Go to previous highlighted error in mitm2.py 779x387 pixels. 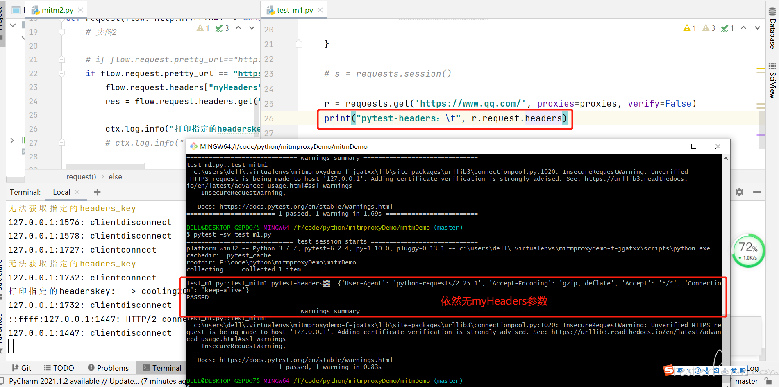[238, 28]
